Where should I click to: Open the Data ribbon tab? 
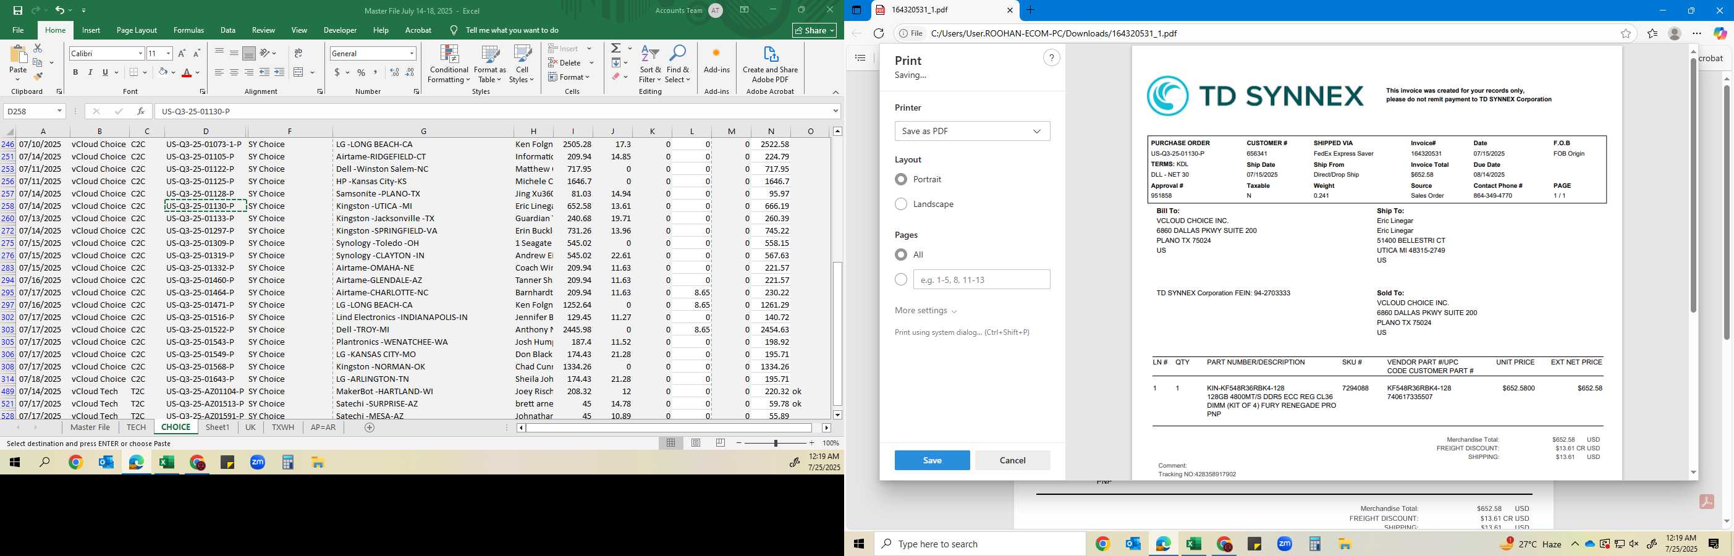coord(227,30)
